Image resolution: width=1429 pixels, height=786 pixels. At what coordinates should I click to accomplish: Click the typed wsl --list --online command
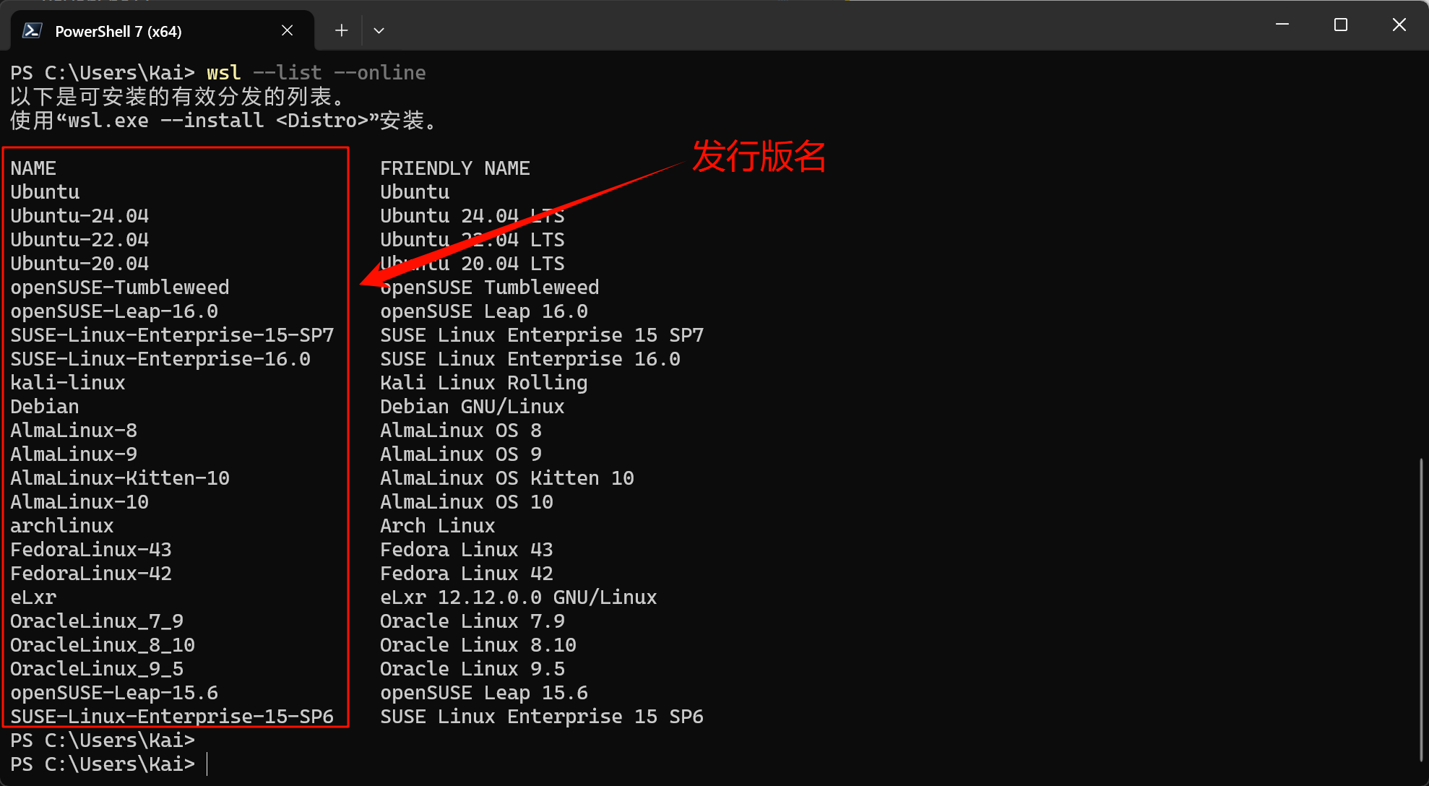click(316, 73)
